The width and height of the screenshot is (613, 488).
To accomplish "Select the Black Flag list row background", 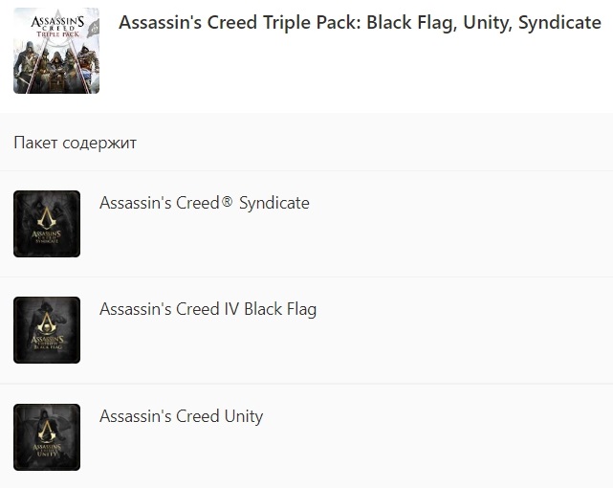I will pos(306,330).
